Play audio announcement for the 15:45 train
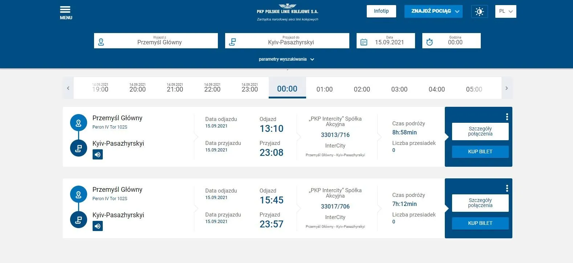 pos(98,226)
